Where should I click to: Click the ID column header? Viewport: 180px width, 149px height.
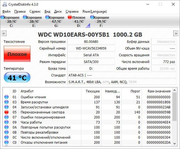14,91
